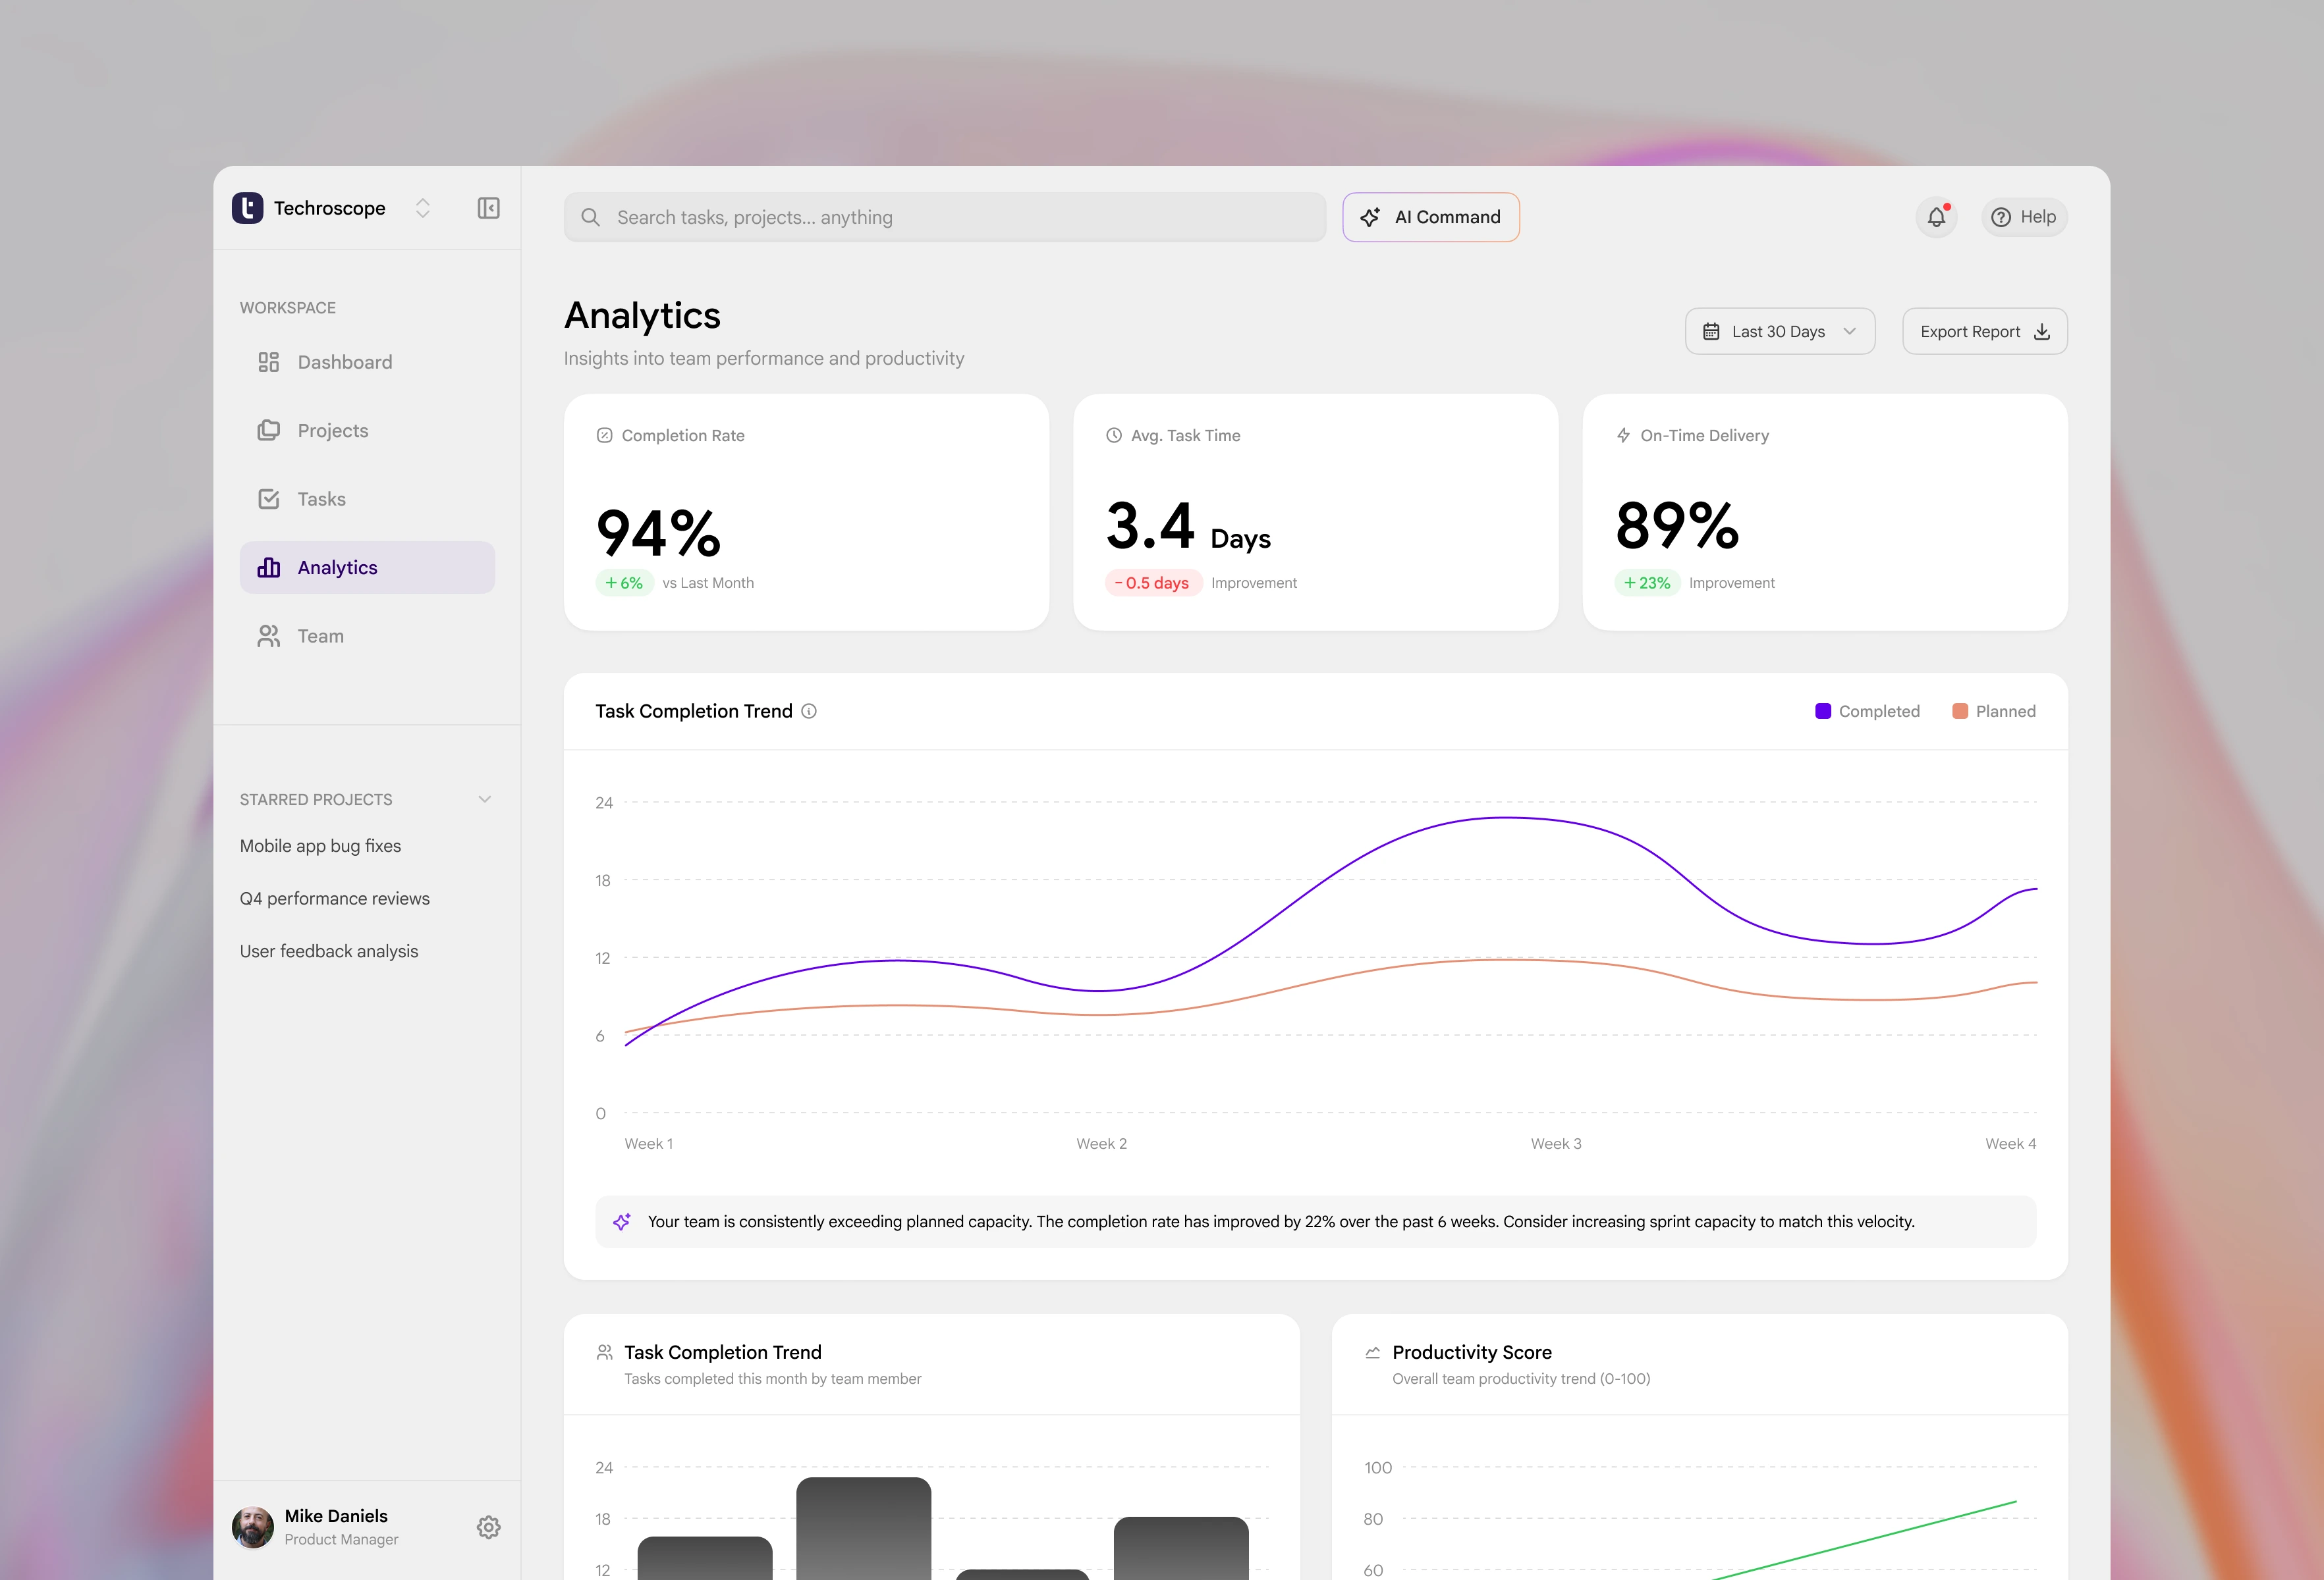Click the settings gear icon
Viewport: 2324px width, 1580px height.
coord(488,1527)
